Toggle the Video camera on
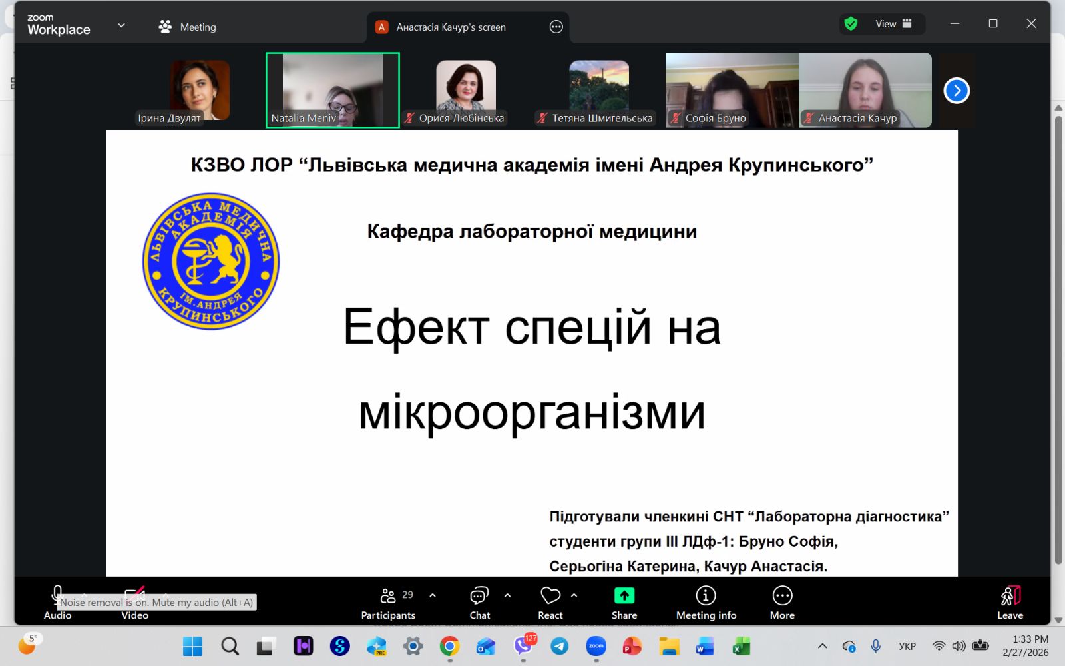The width and height of the screenshot is (1065, 666). (x=134, y=595)
